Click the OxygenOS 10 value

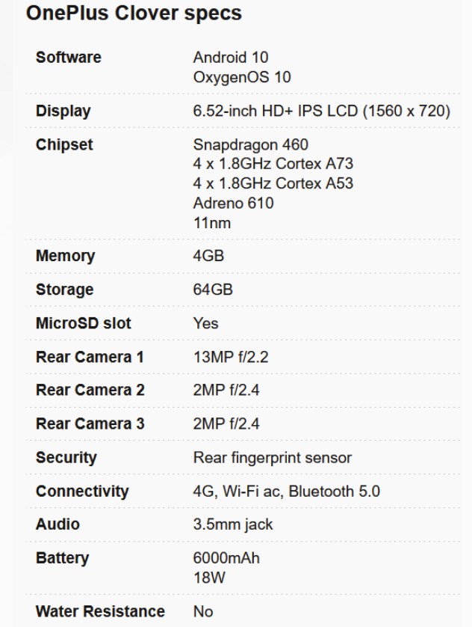point(242,77)
